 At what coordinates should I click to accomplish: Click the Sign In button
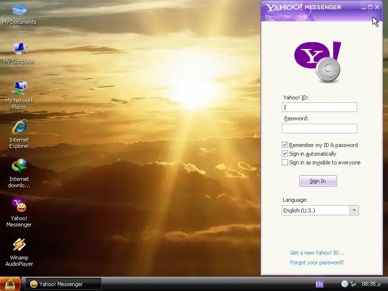pyautogui.click(x=318, y=181)
